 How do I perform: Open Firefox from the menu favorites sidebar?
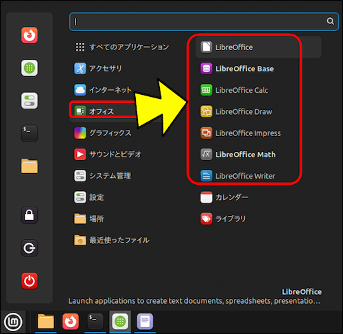29,35
